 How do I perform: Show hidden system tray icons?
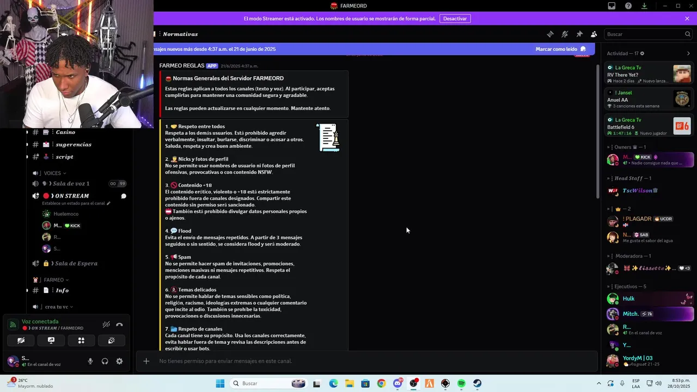599,383
